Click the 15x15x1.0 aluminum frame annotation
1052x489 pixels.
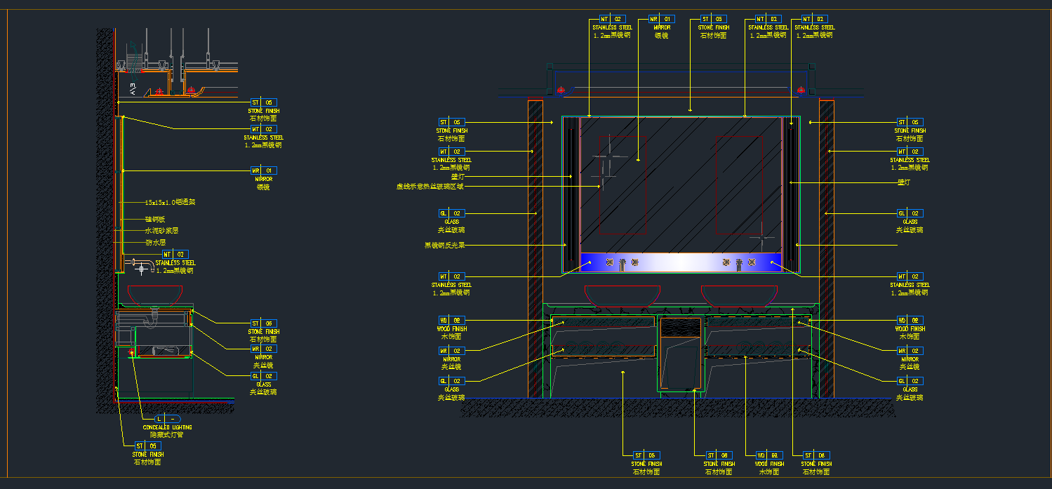point(170,202)
